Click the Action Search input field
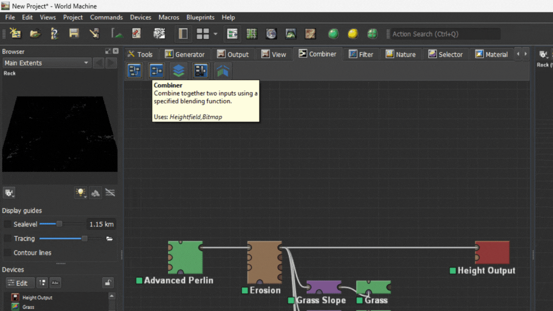553x311 pixels. (x=445, y=34)
